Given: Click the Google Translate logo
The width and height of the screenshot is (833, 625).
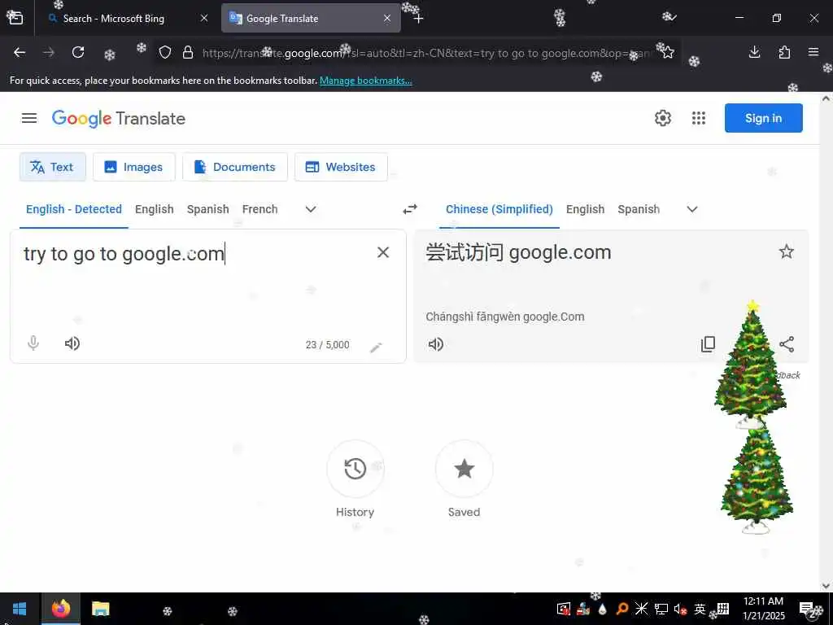Looking at the screenshot, I should point(119,118).
